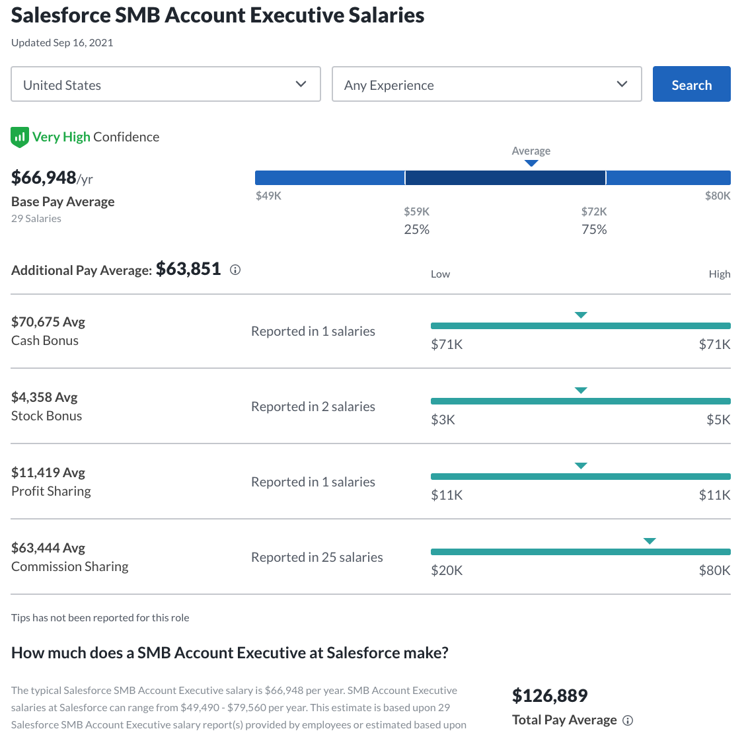Click the Profit Sharing average marker triangle
The height and width of the screenshot is (731, 748).
point(581,466)
